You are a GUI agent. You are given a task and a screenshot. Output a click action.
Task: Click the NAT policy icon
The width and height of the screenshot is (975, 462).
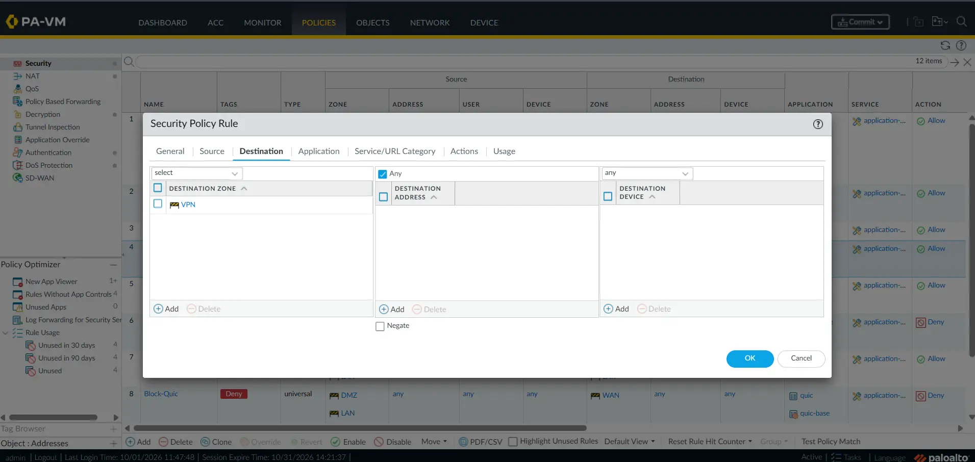point(17,76)
